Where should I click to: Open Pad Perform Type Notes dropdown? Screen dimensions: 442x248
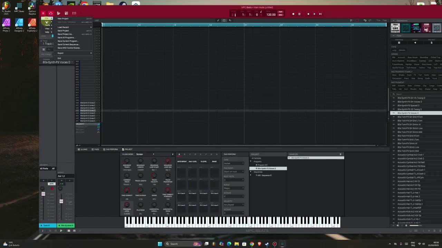tap(234, 163)
